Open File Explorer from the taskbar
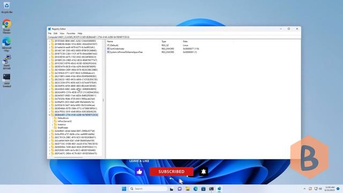The image size is (343, 193). pos(188,189)
